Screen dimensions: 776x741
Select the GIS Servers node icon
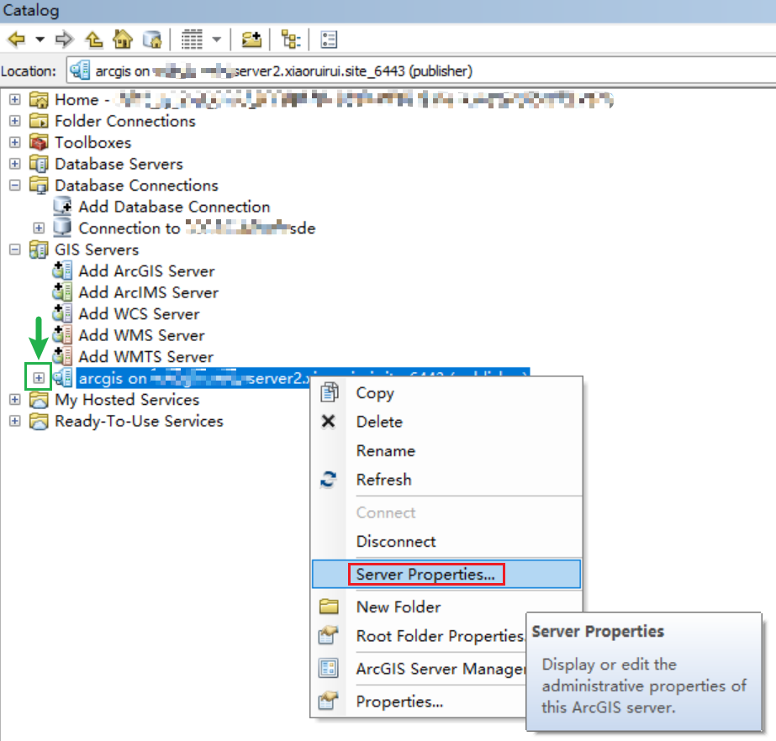click(x=39, y=250)
